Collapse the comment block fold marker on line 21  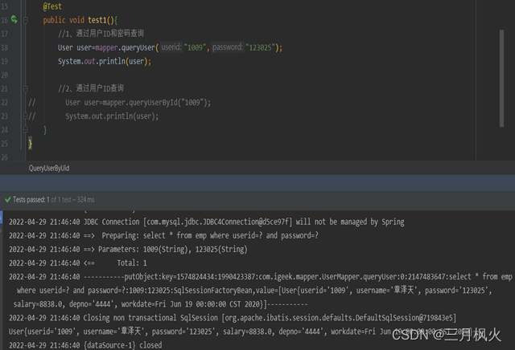click(25, 89)
